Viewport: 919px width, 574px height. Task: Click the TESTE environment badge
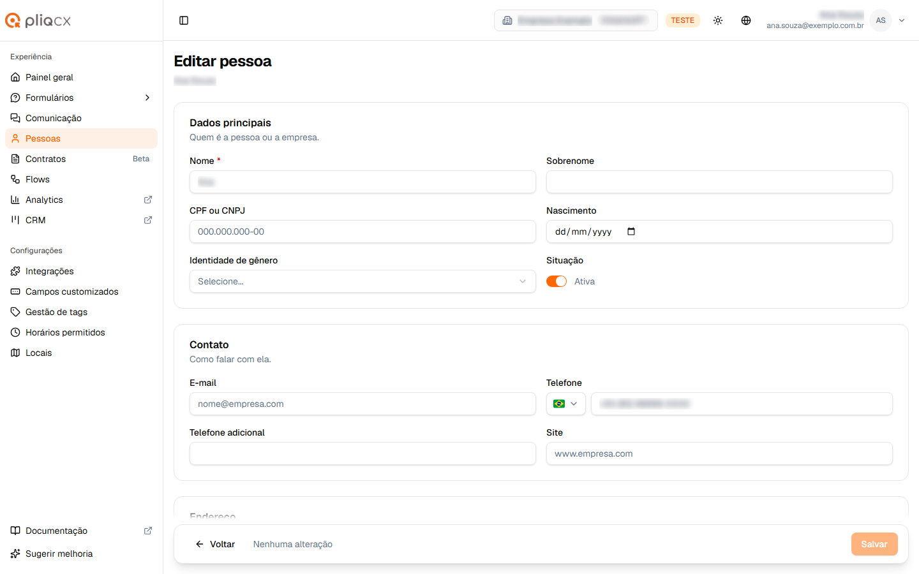[x=683, y=20]
